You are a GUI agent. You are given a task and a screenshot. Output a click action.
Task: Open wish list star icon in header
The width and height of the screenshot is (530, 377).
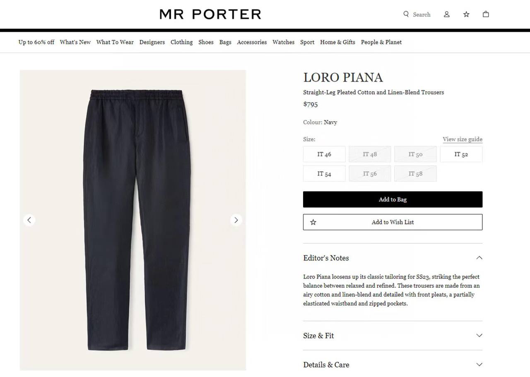tap(466, 14)
